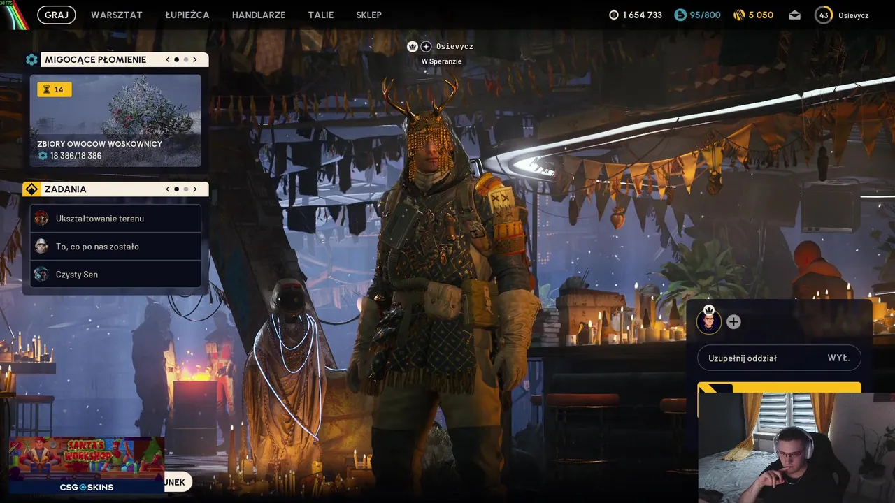Select second page dot of Zadania
Image resolution: width=895 pixels, height=503 pixels.
[x=186, y=189]
